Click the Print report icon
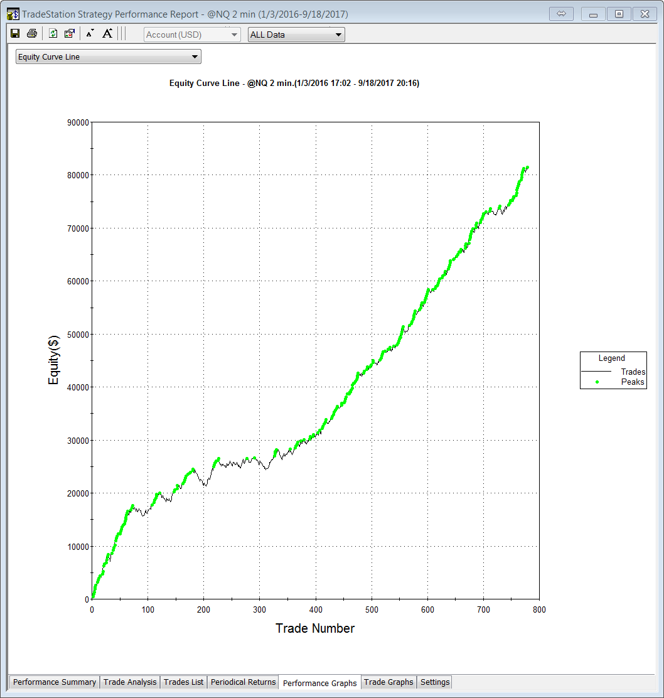The image size is (664, 698). pos(31,34)
